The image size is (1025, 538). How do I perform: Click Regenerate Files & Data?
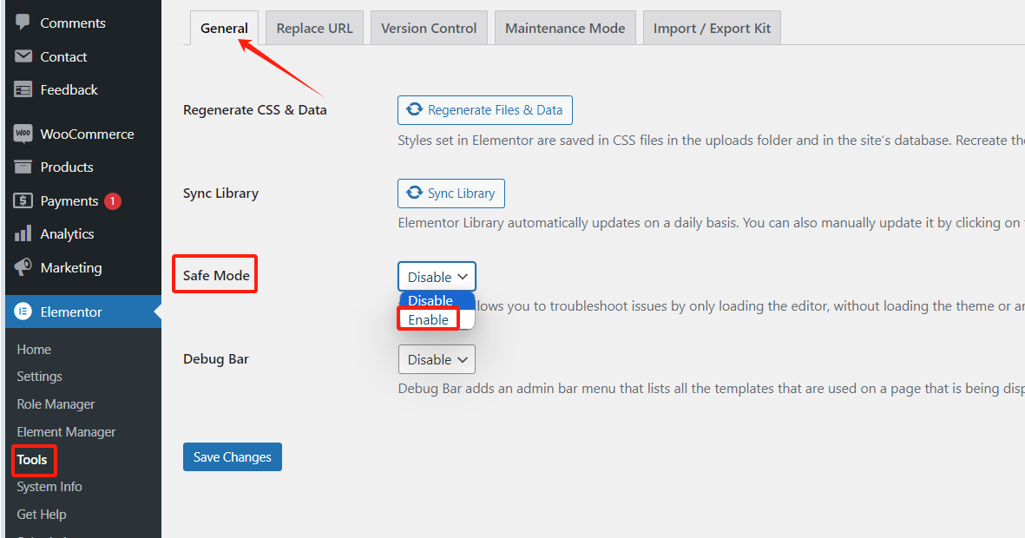(x=484, y=109)
